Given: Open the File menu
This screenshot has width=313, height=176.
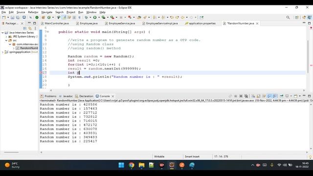Looking at the screenshot, I should (x=3, y=12).
